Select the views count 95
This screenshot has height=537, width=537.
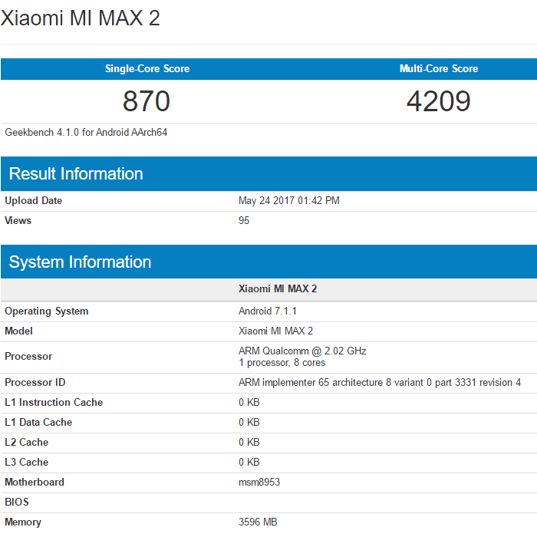(244, 221)
